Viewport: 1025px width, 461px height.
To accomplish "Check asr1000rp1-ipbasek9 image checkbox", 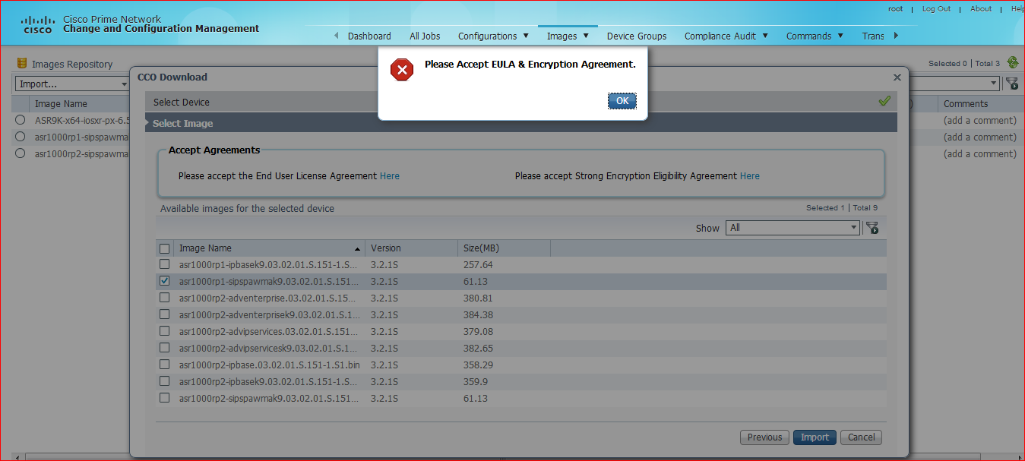I will (164, 264).
